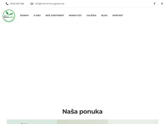Click the info@mamismicrogreens.sk email address

tap(49, 4)
